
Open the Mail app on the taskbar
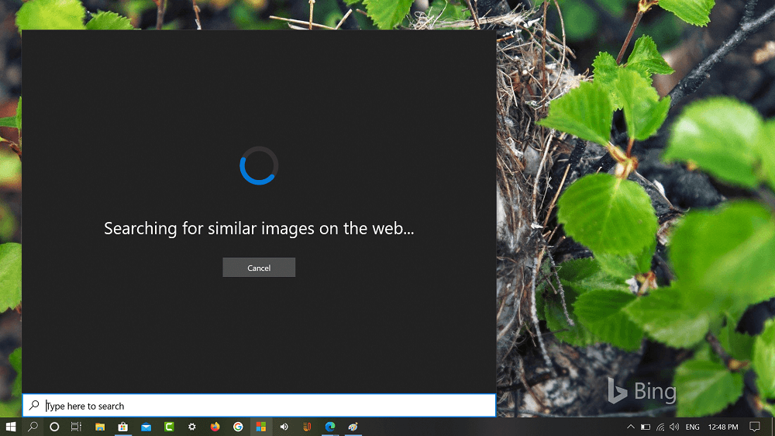tap(146, 427)
